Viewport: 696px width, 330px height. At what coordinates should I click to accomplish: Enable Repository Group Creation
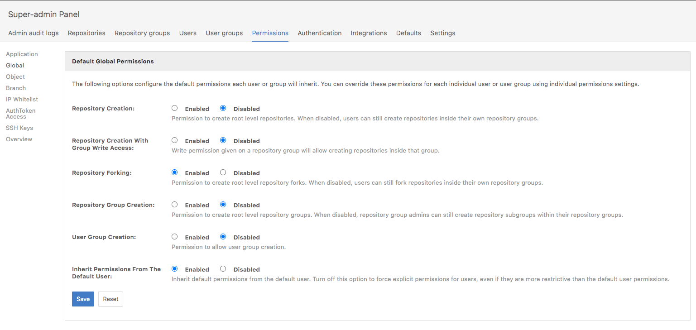(x=175, y=205)
